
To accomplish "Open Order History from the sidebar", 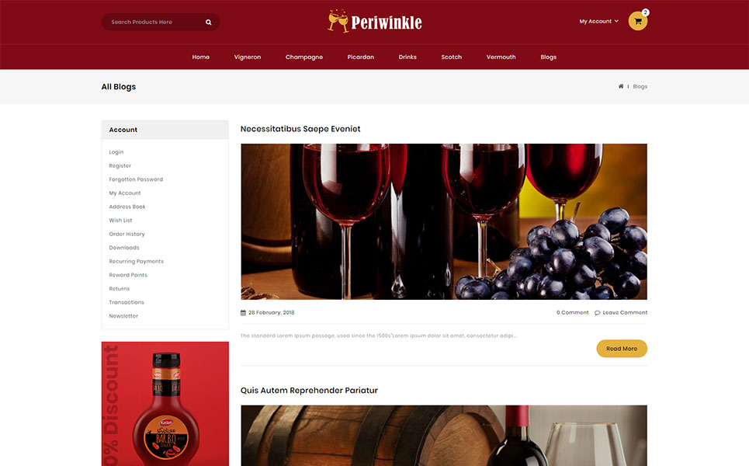I will [x=127, y=235].
